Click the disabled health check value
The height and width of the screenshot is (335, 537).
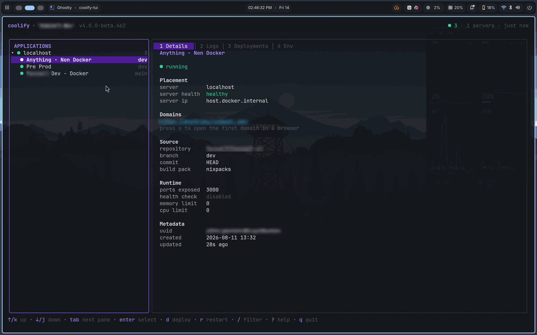[218, 197]
